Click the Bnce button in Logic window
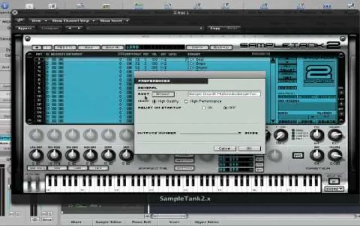Screen dimensions: 360x226 click(x=47, y=219)
